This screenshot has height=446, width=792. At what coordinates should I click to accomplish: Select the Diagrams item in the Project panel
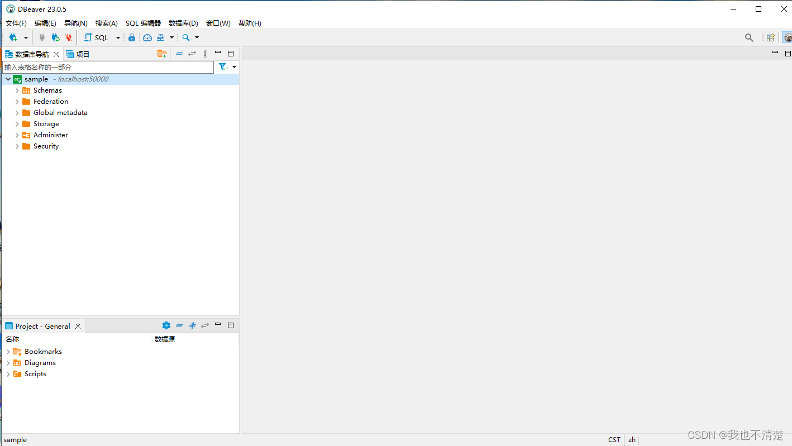[40, 363]
